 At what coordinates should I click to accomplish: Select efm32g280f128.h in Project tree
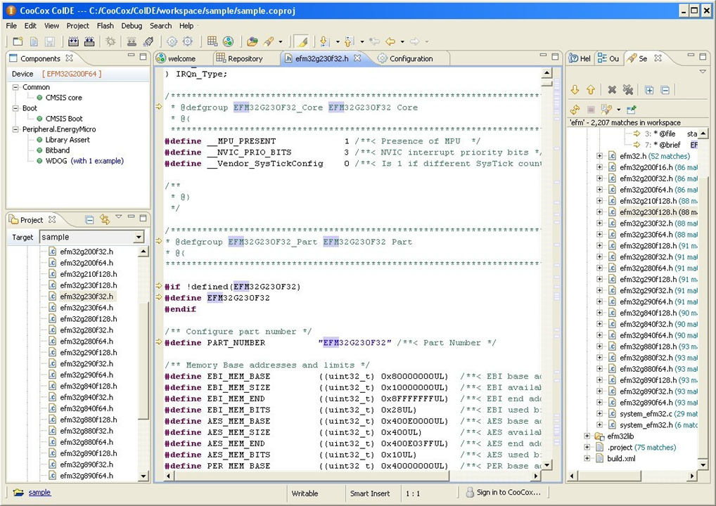point(88,319)
